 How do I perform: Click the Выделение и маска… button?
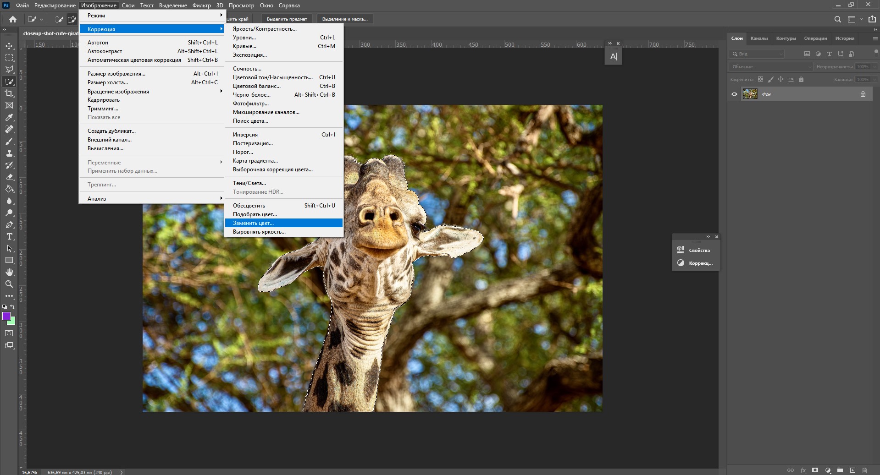345,19
